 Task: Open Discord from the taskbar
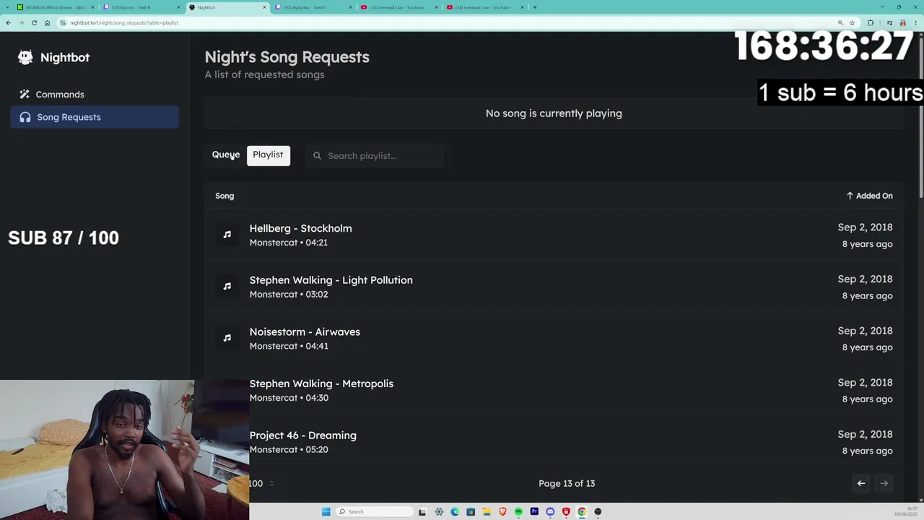550,511
